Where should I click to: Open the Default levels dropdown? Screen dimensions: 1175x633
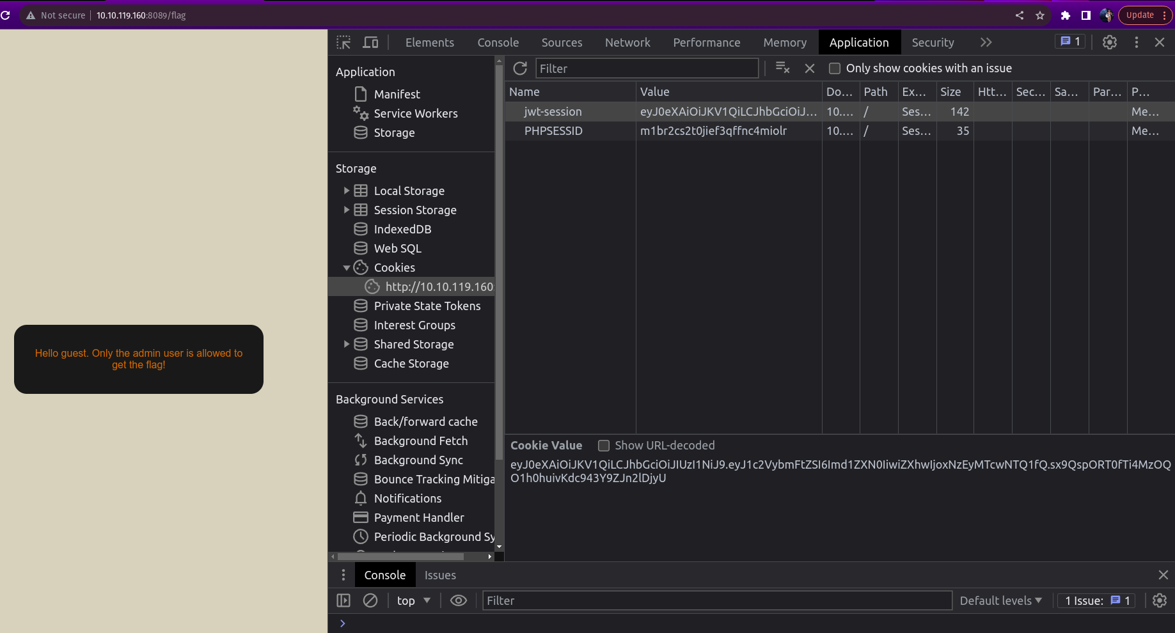[1000, 600]
